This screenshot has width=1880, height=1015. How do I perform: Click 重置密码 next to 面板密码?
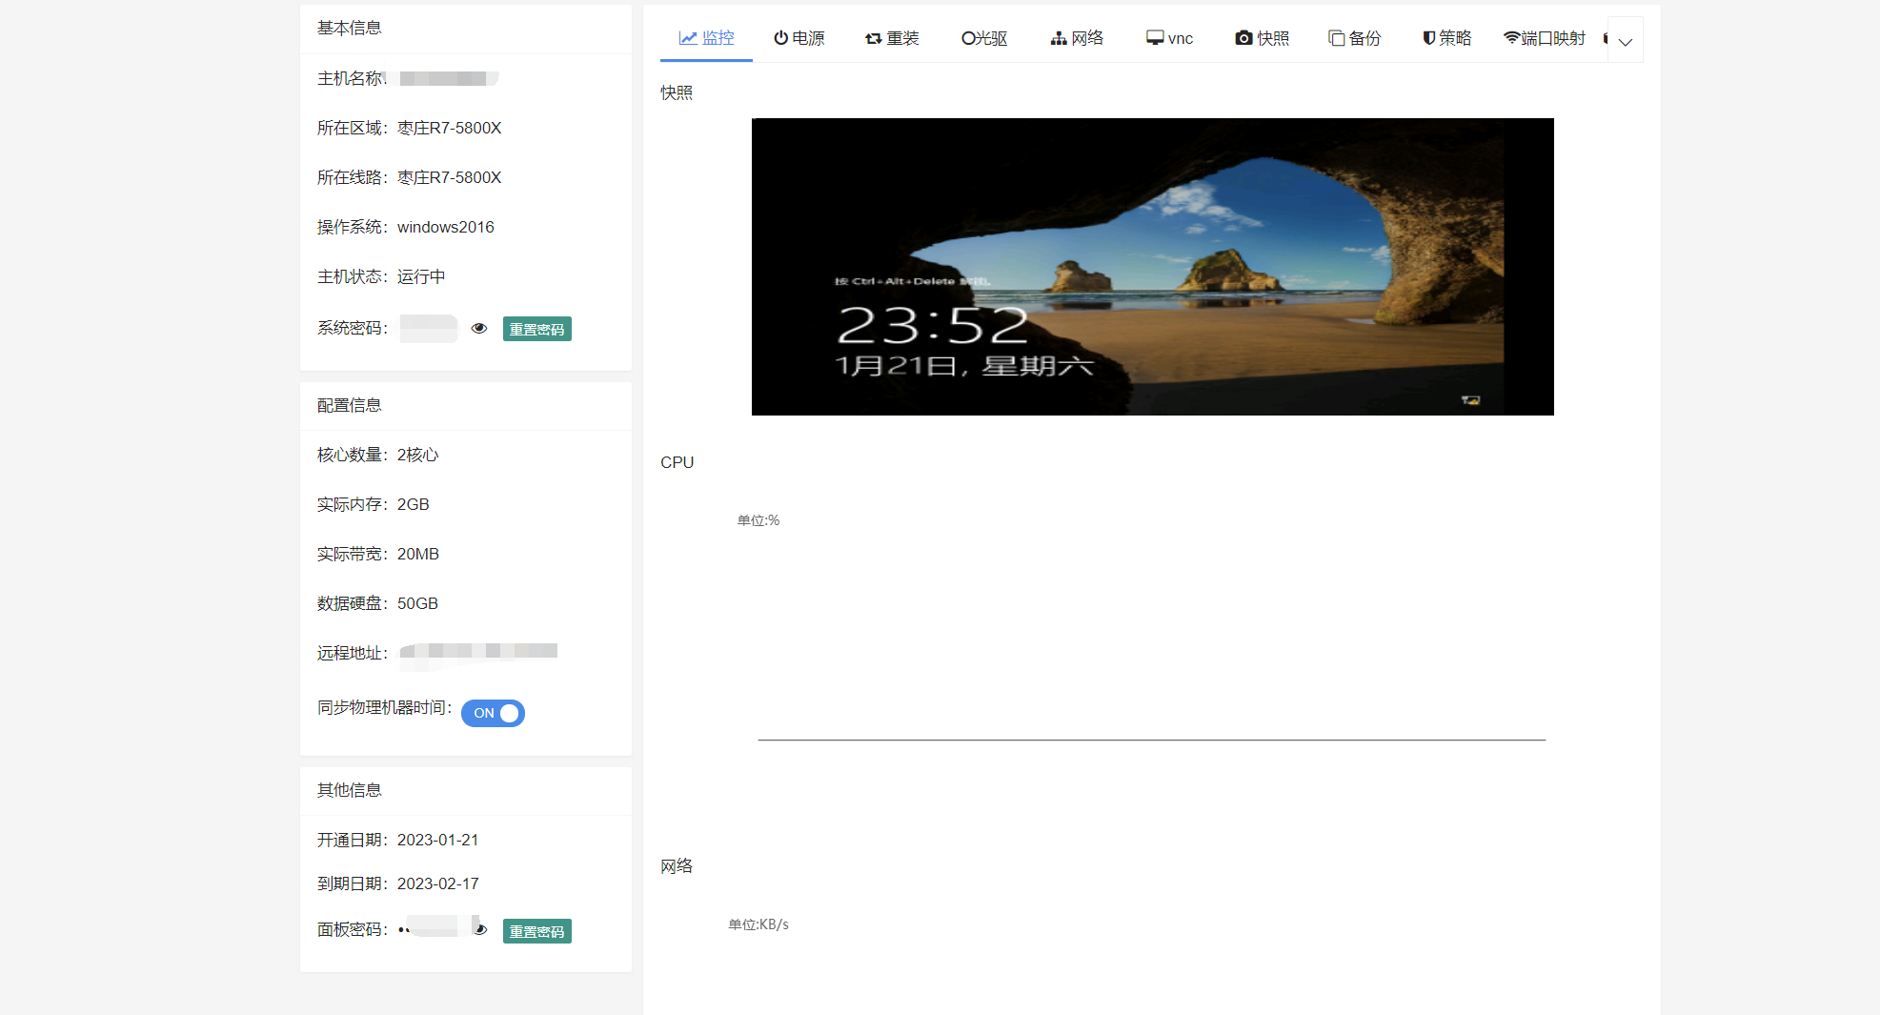click(537, 931)
